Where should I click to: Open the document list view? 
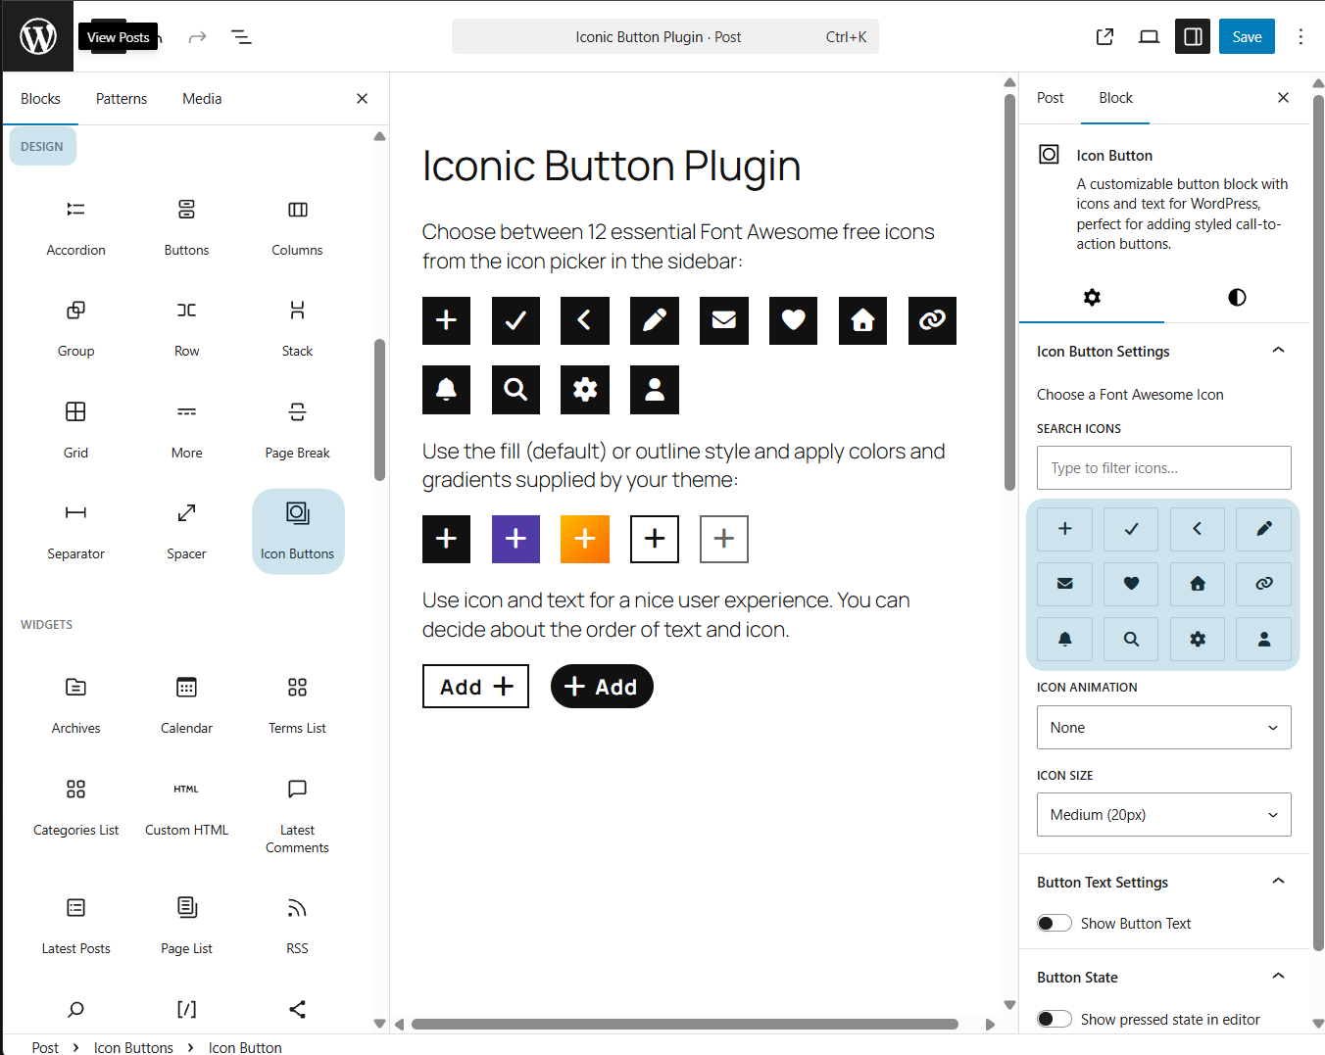tap(241, 36)
